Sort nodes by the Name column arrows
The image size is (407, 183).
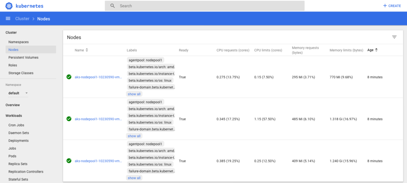(x=87, y=50)
